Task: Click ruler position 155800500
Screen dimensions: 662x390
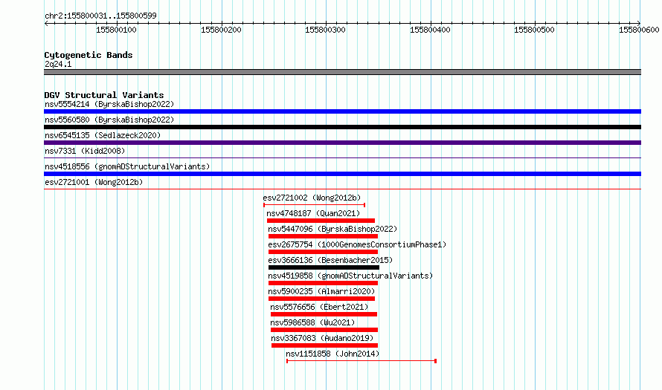Action: 534,30
